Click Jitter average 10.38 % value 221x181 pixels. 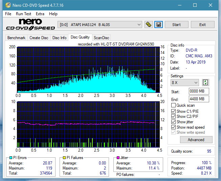153,163
